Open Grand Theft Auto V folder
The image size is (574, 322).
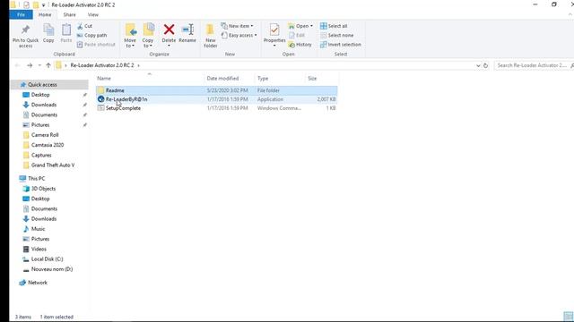(x=53, y=165)
